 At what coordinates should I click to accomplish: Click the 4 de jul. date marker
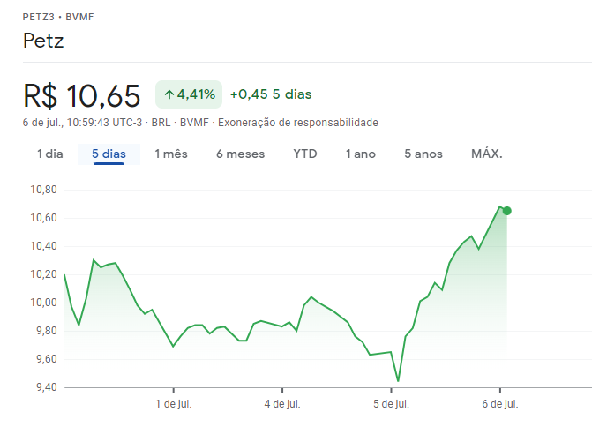pos(282,404)
